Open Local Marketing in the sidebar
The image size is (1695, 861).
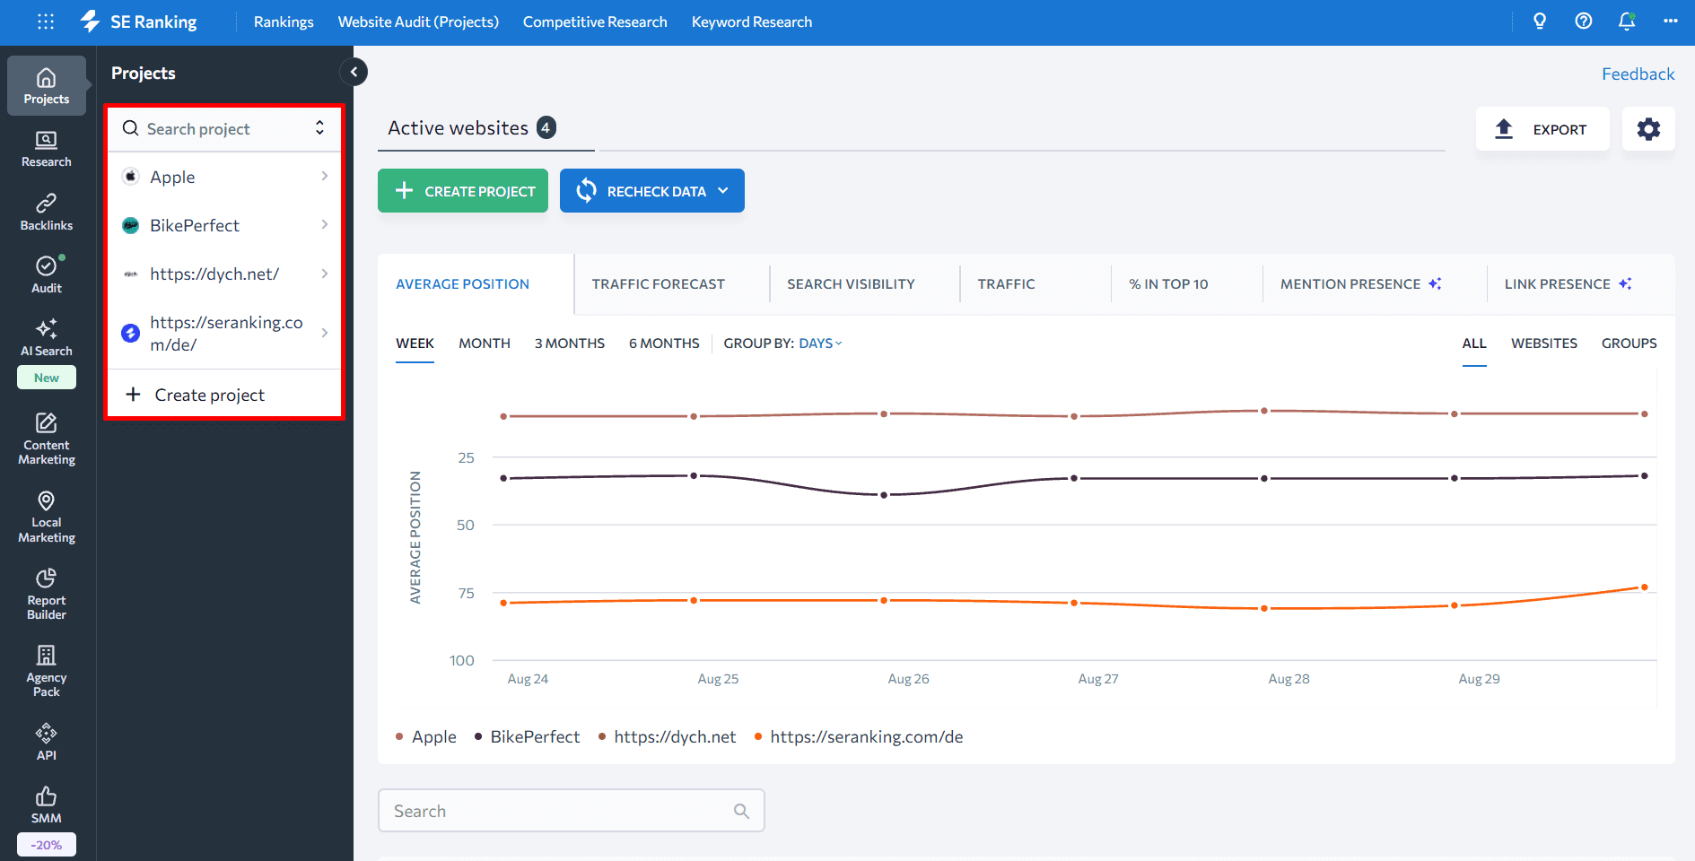[x=47, y=517]
